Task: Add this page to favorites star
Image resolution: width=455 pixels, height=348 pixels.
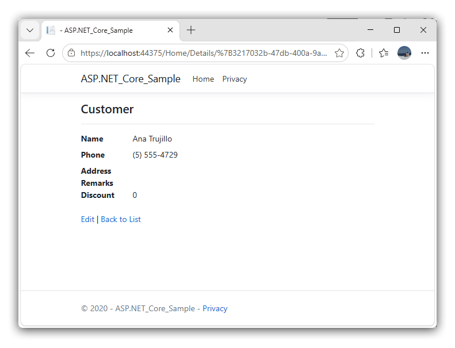Action: point(339,53)
